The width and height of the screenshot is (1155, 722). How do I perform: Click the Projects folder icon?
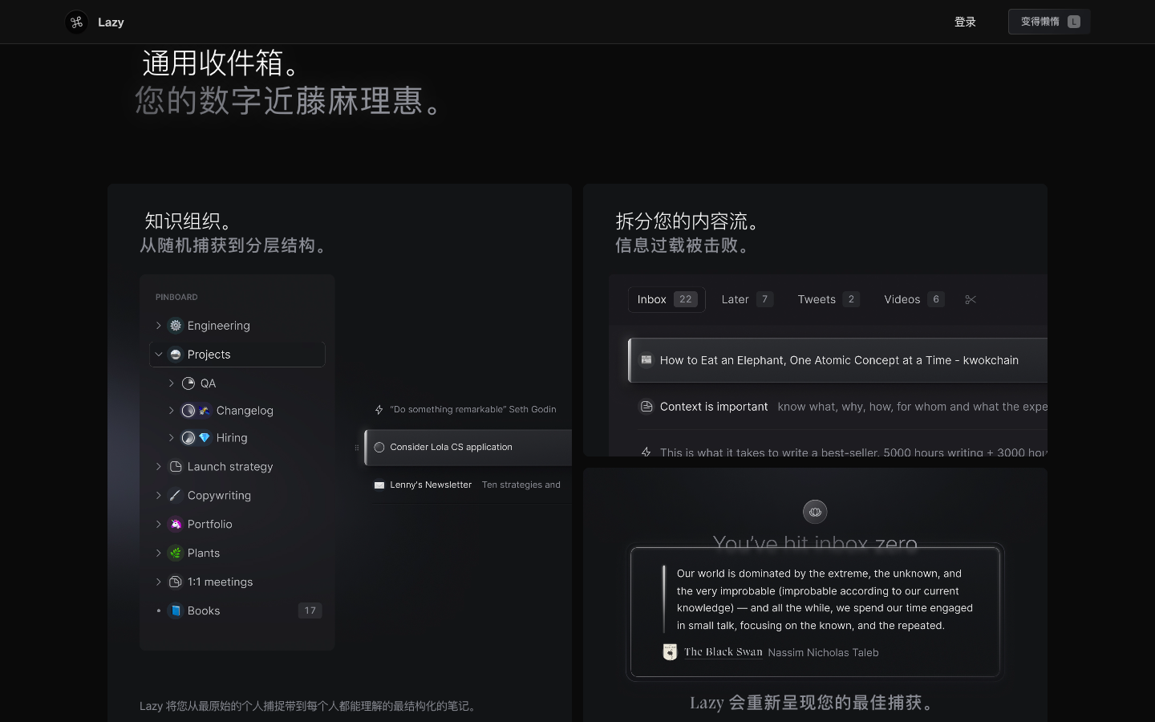176,355
